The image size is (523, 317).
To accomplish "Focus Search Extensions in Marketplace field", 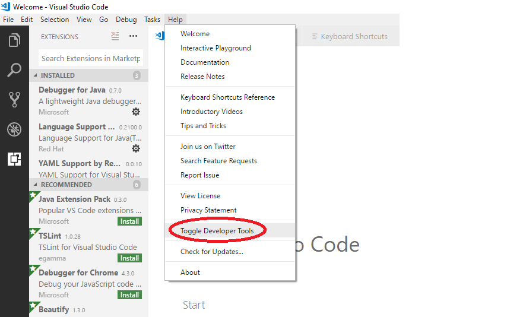I will (91, 58).
